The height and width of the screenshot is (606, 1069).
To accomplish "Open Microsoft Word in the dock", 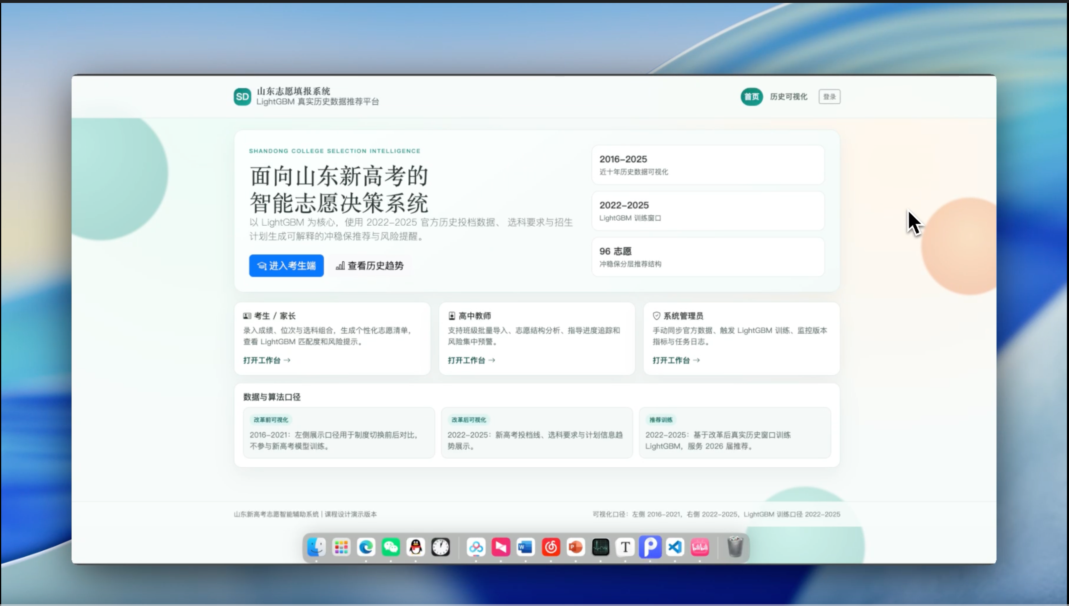I will pyautogui.click(x=525, y=547).
